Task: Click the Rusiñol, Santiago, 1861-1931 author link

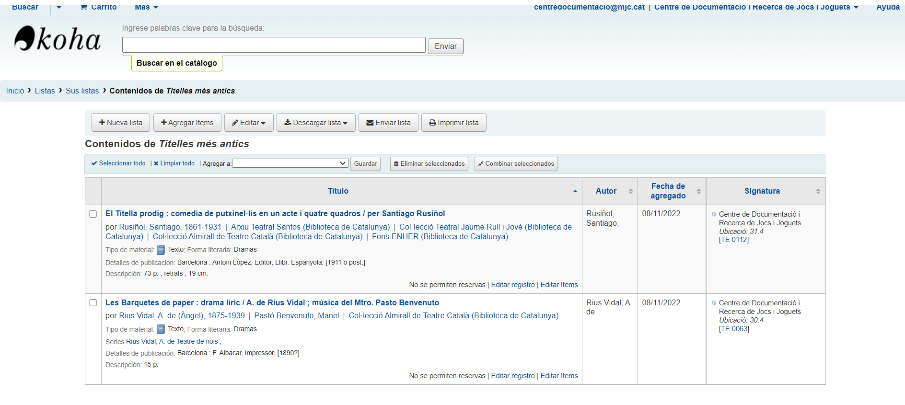Action: pos(170,227)
